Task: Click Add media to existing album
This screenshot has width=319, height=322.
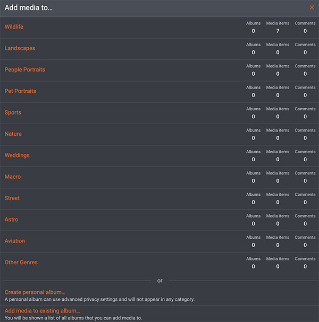Action: [x=43, y=311]
